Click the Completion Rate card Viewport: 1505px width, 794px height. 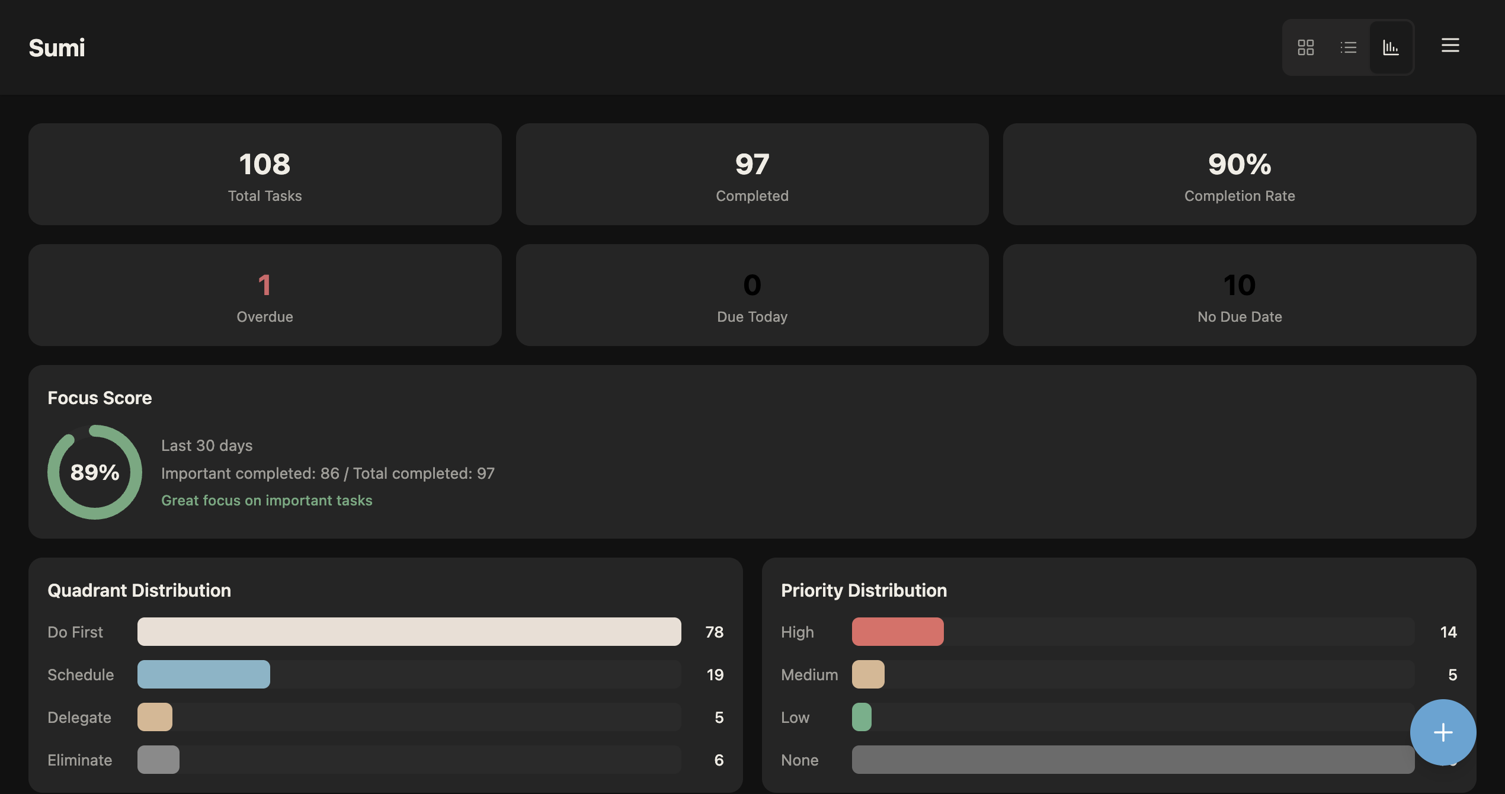pos(1239,174)
